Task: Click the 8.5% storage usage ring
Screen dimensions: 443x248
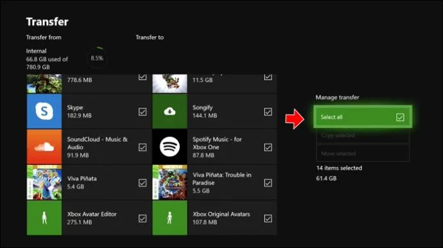Action: pos(97,58)
